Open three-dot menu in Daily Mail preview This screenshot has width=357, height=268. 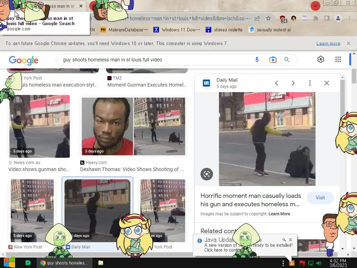tap(310, 83)
